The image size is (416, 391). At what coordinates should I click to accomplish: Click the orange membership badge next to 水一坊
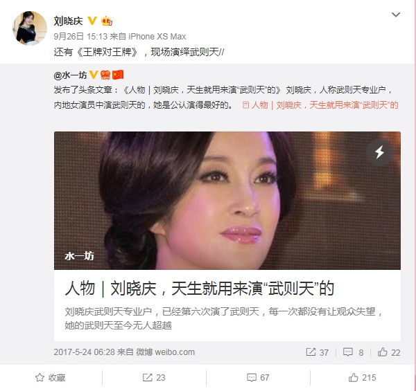(105, 75)
